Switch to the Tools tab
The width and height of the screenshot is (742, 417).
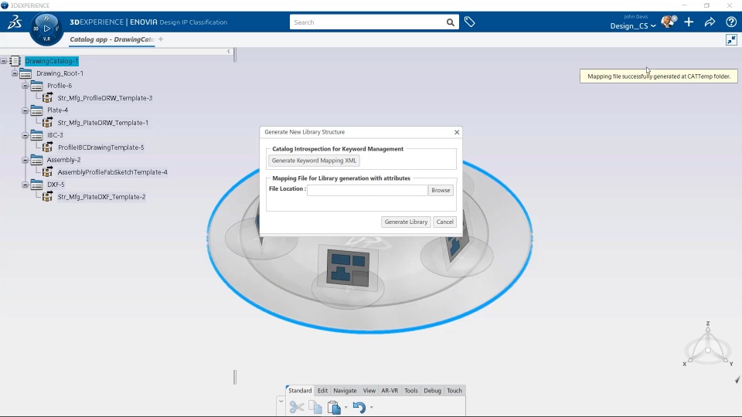[x=410, y=391]
